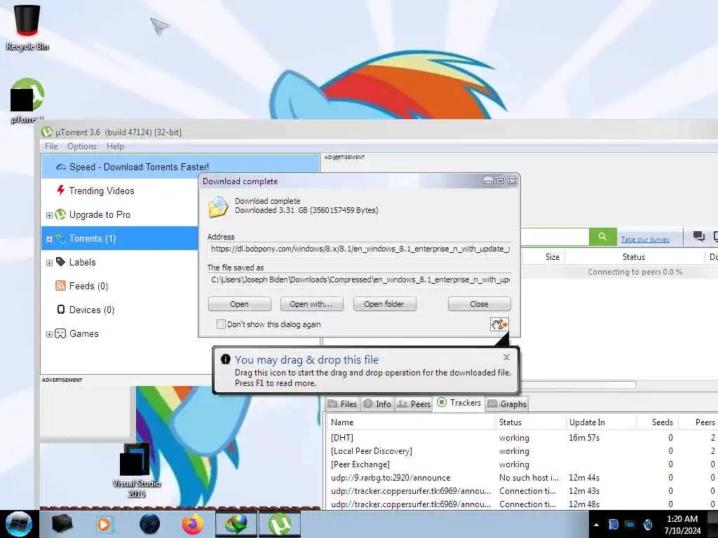Select the udp://9.rarbg.to:2920/announce row

[522, 477]
